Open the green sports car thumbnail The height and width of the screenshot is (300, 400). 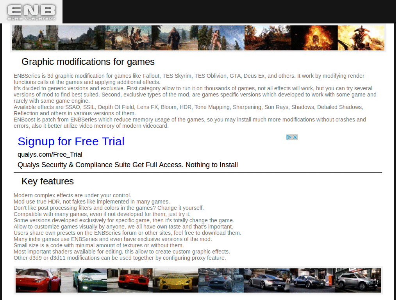click(x=84, y=280)
